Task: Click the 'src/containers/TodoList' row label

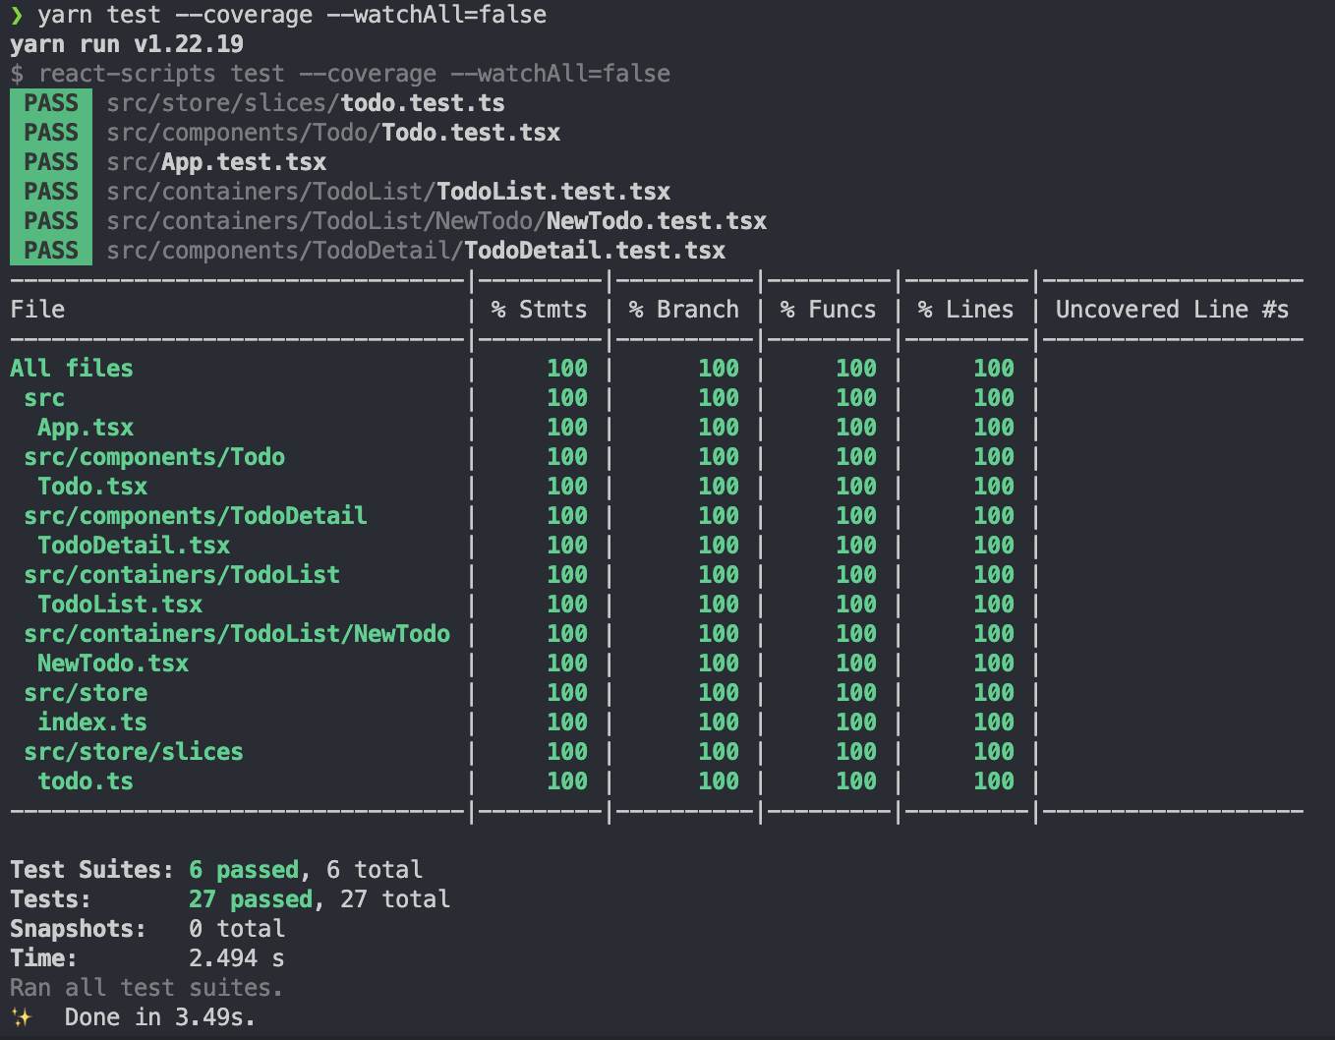Action: pyautogui.click(x=182, y=575)
